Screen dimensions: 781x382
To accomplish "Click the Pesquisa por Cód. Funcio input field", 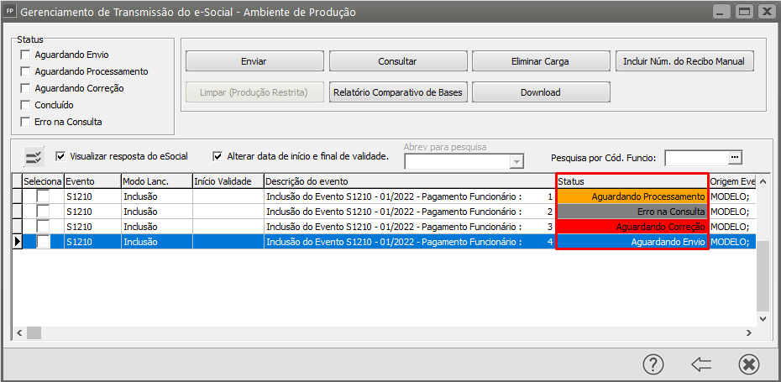I will [697, 158].
